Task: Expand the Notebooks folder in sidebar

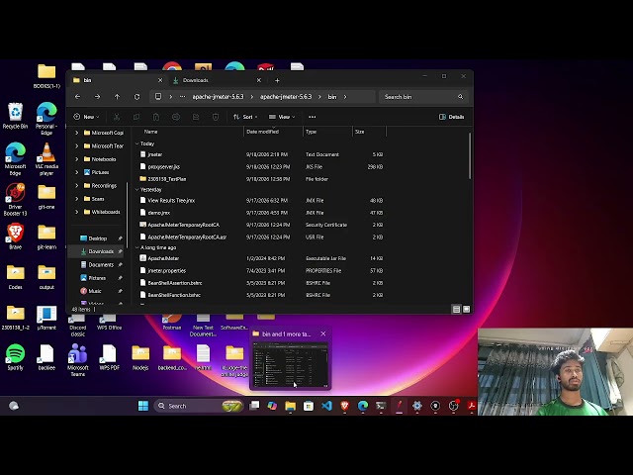Action: coord(77,159)
